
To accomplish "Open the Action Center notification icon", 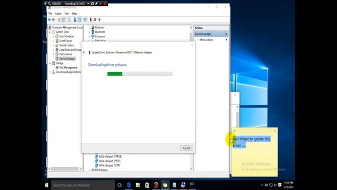I will tap(280, 185).
